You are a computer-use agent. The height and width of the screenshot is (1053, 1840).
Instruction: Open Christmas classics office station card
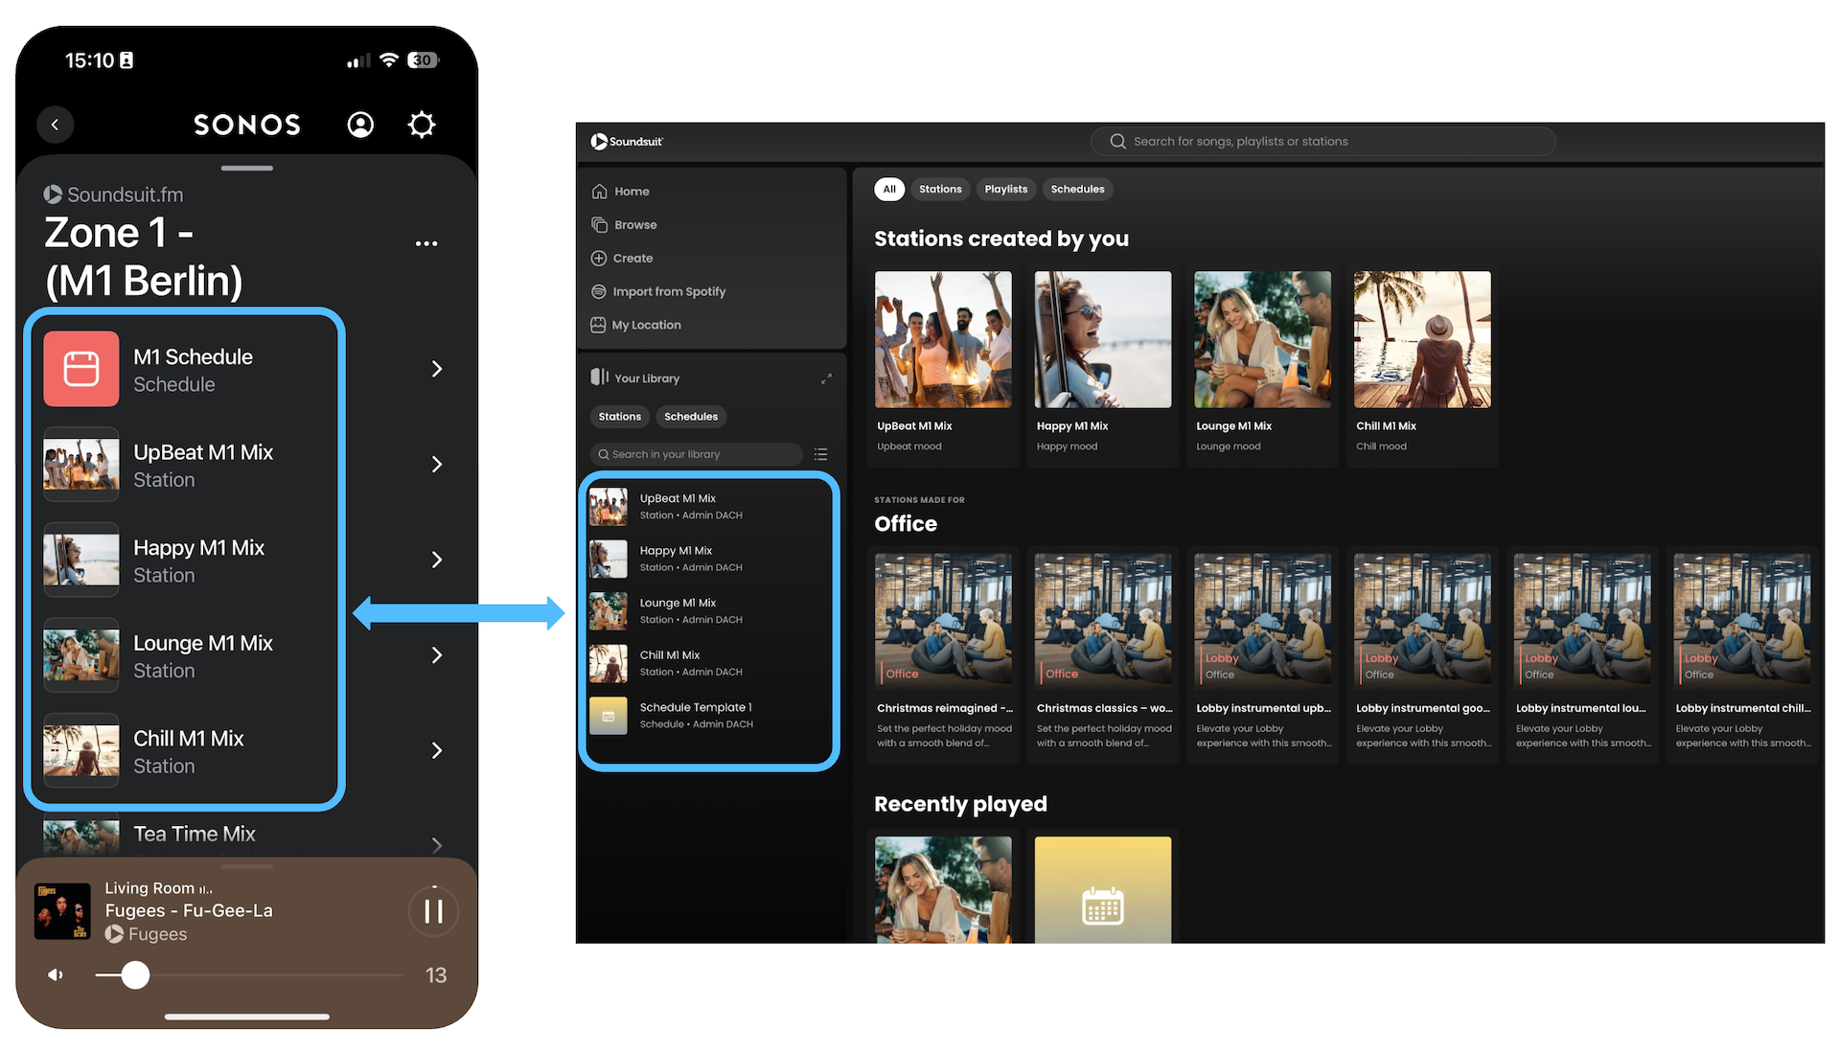pyautogui.click(x=1103, y=653)
